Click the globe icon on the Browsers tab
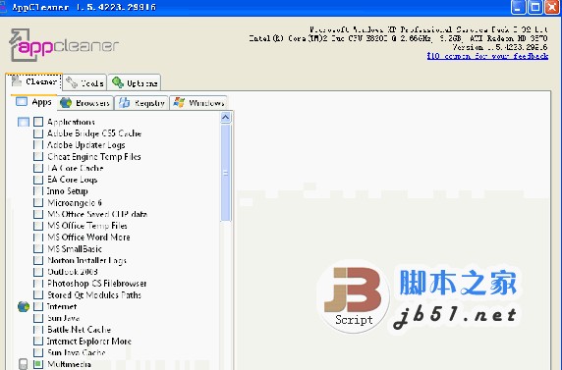 pyautogui.click(x=66, y=103)
